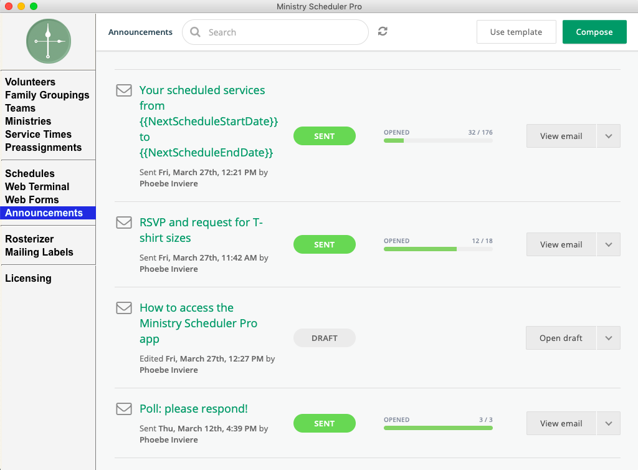Click the Use template button
The width and height of the screenshot is (638, 470).
pyautogui.click(x=516, y=32)
